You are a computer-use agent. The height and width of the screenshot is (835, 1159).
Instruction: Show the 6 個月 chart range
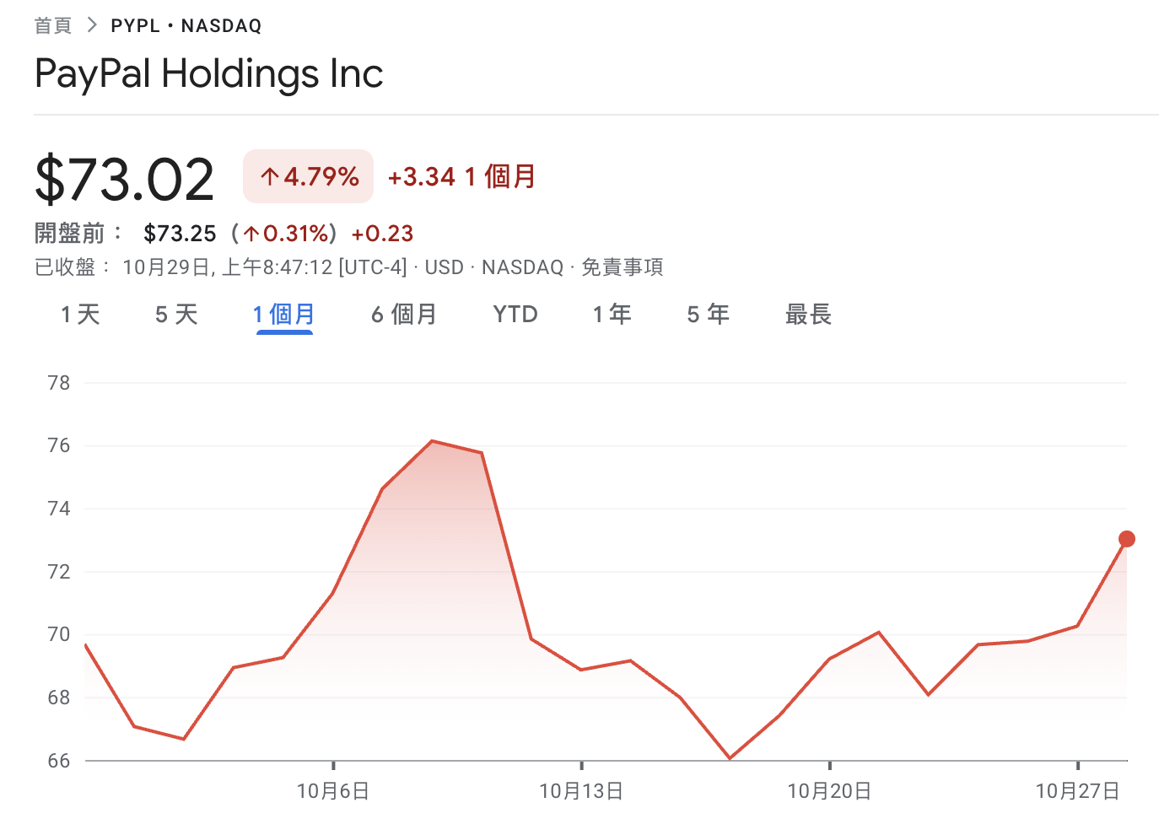404,315
